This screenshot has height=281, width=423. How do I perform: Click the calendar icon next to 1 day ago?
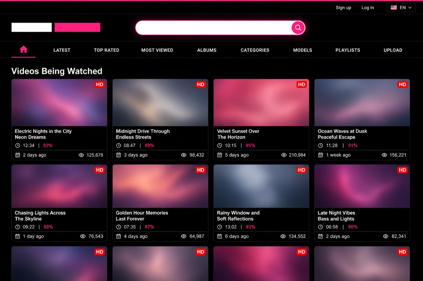(18, 236)
